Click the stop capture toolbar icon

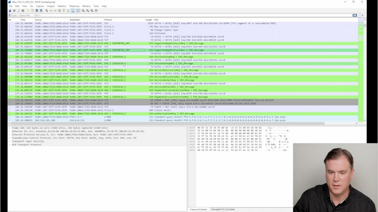[x=14, y=10]
